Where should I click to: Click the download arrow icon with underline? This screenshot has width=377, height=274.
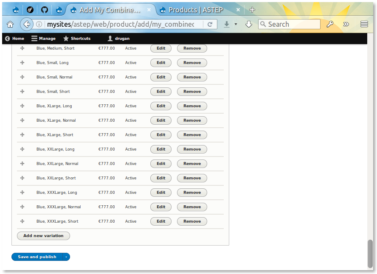tap(226, 24)
